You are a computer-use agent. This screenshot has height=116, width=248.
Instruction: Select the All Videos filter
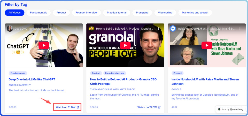pyautogui.click(x=14, y=13)
